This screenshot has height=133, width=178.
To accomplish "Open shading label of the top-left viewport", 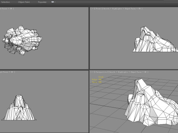I will pos(7,8).
